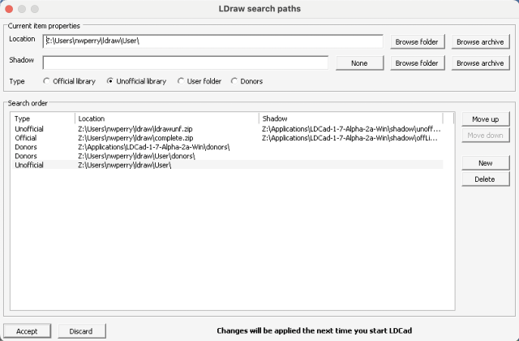The height and width of the screenshot is (341, 519).
Task: Accept the search path changes
Action: pos(27,331)
